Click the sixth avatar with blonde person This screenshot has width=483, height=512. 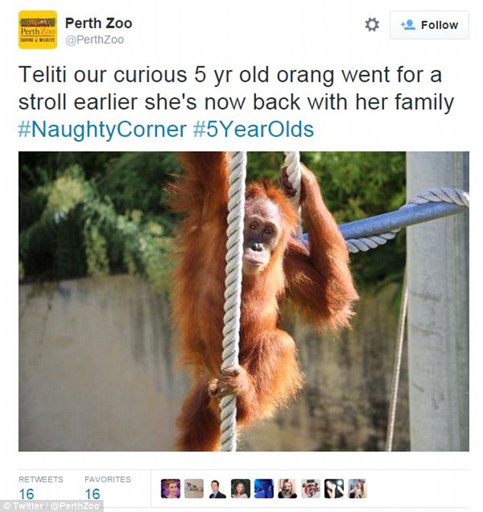pos(287,488)
